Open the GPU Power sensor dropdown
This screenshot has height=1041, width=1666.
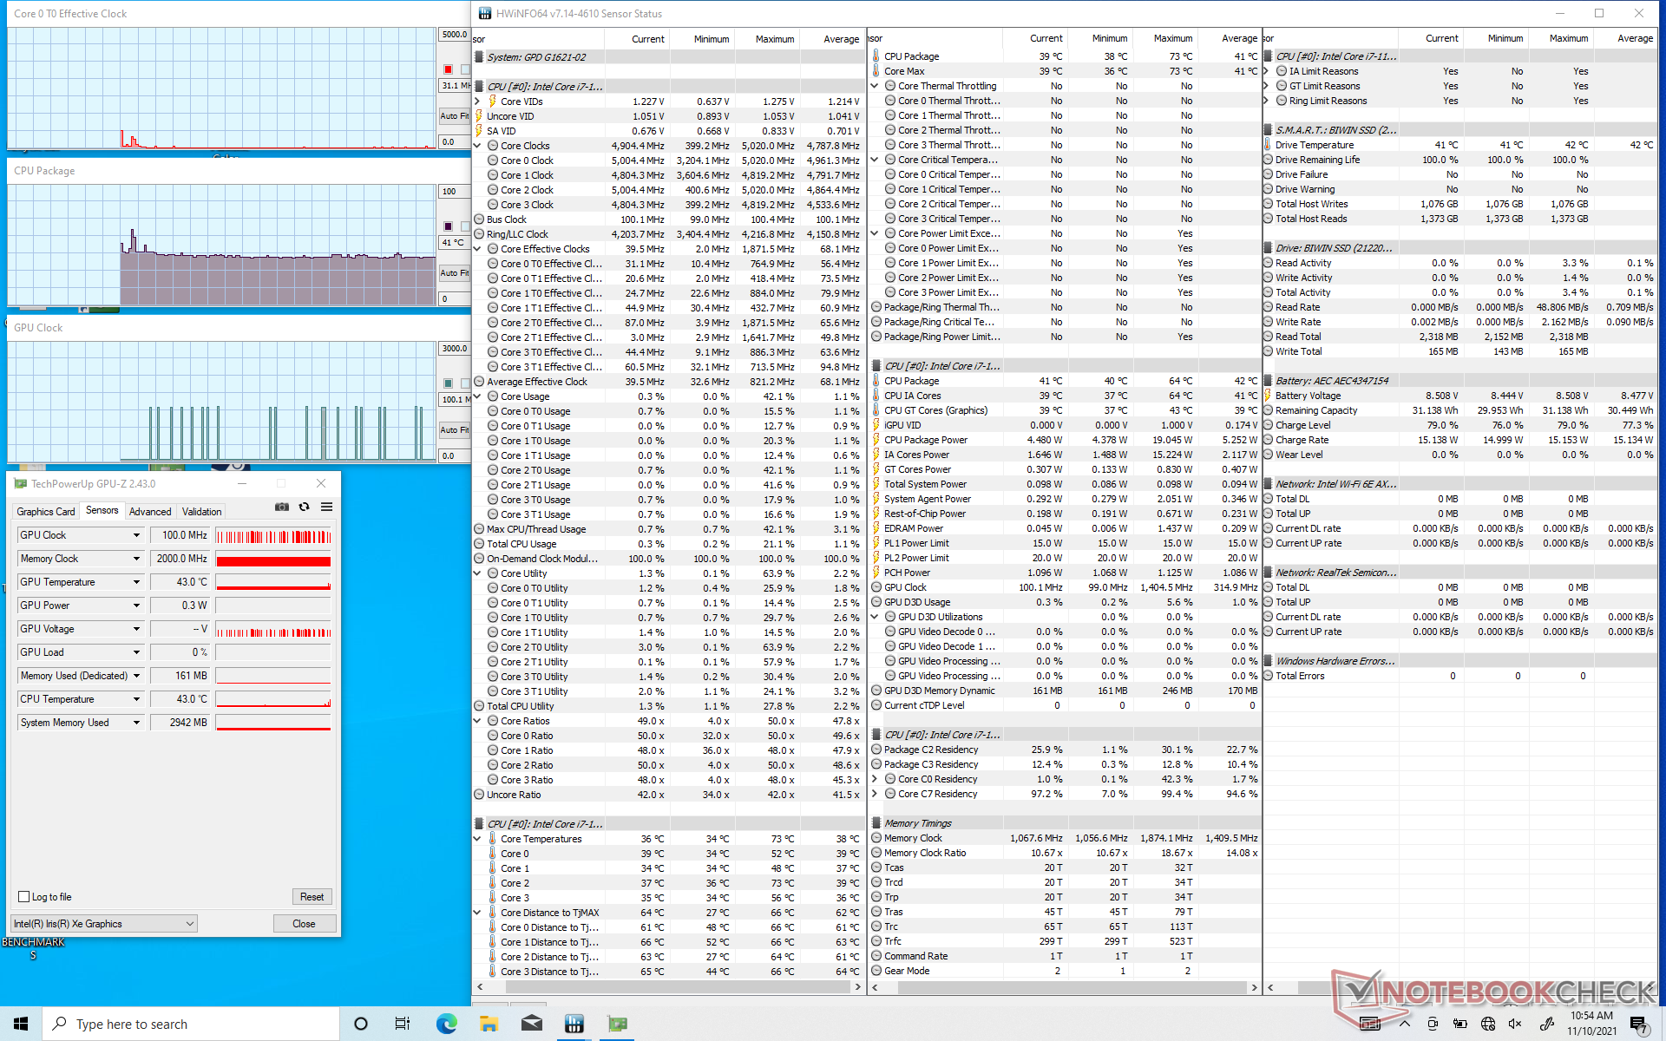pyautogui.click(x=136, y=606)
